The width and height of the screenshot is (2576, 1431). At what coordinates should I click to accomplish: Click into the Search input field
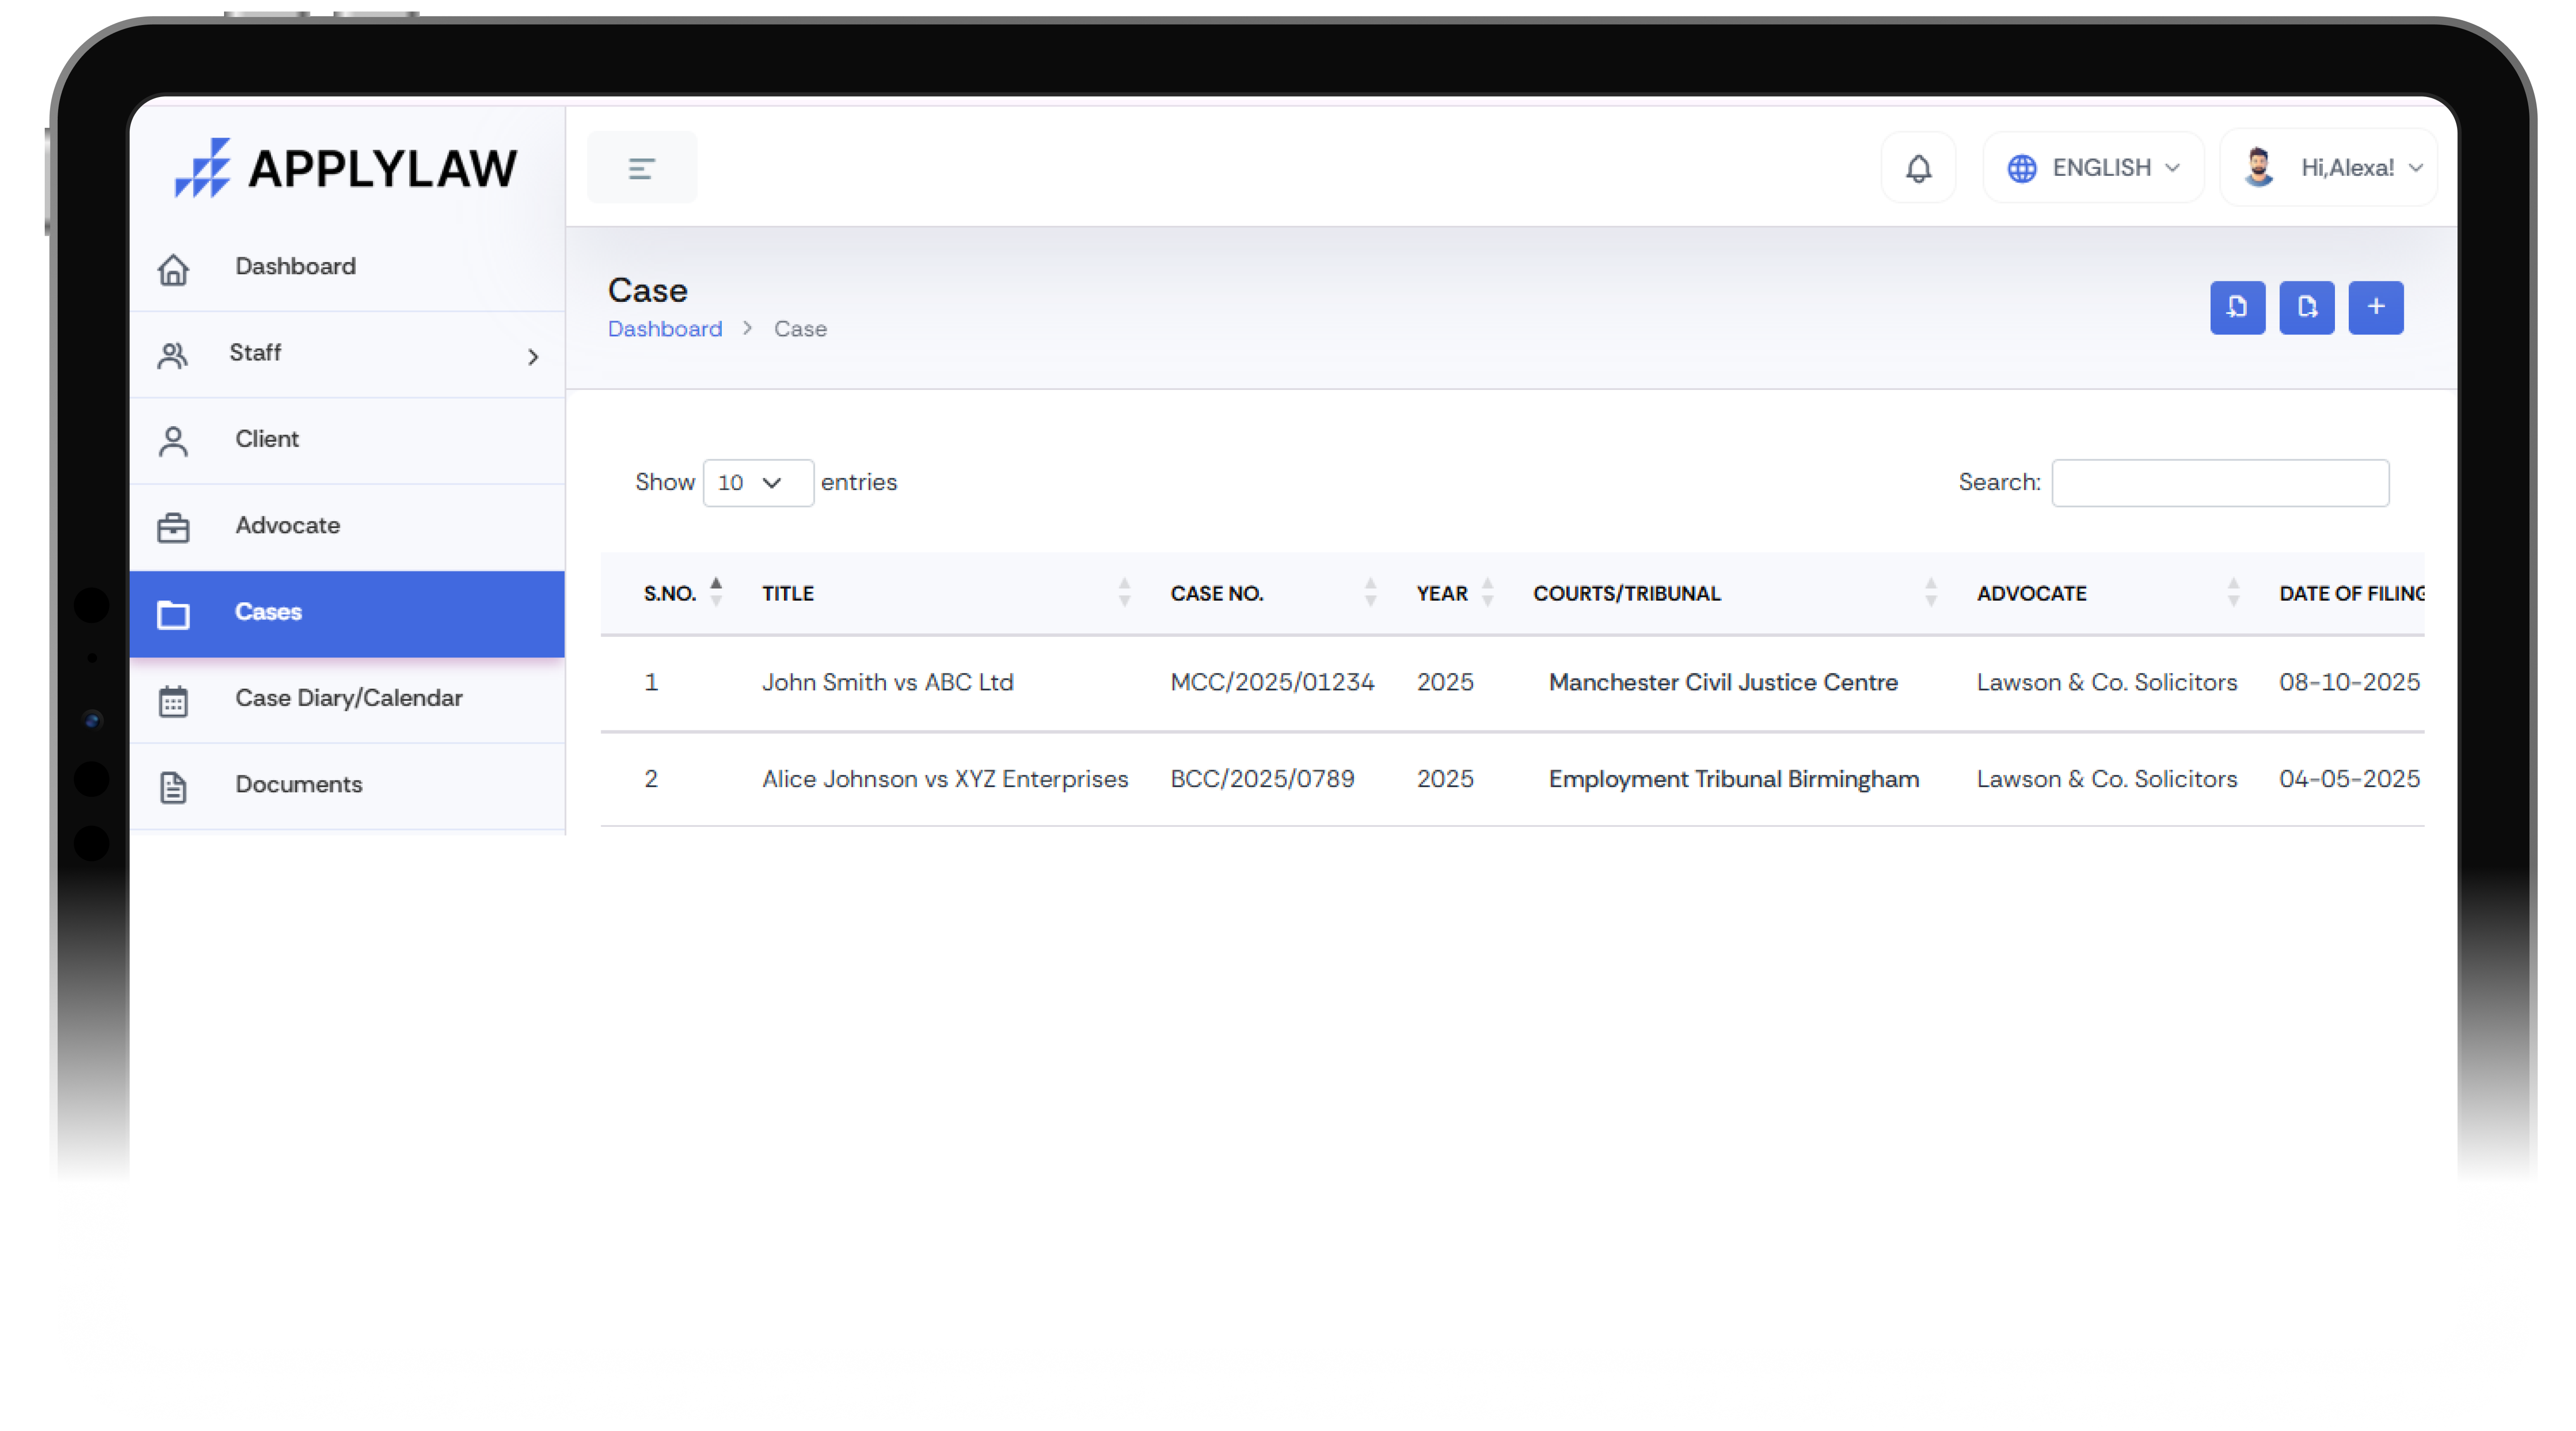2219,483
